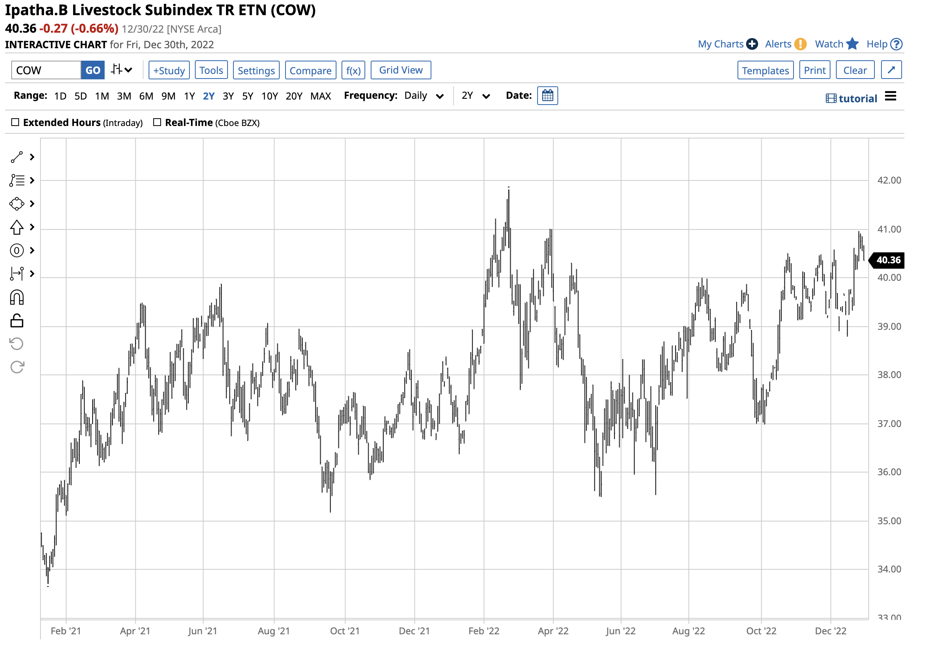Select the up arrow annotation tool
925x651 pixels.
pyautogui.click(x=16, y=227)
